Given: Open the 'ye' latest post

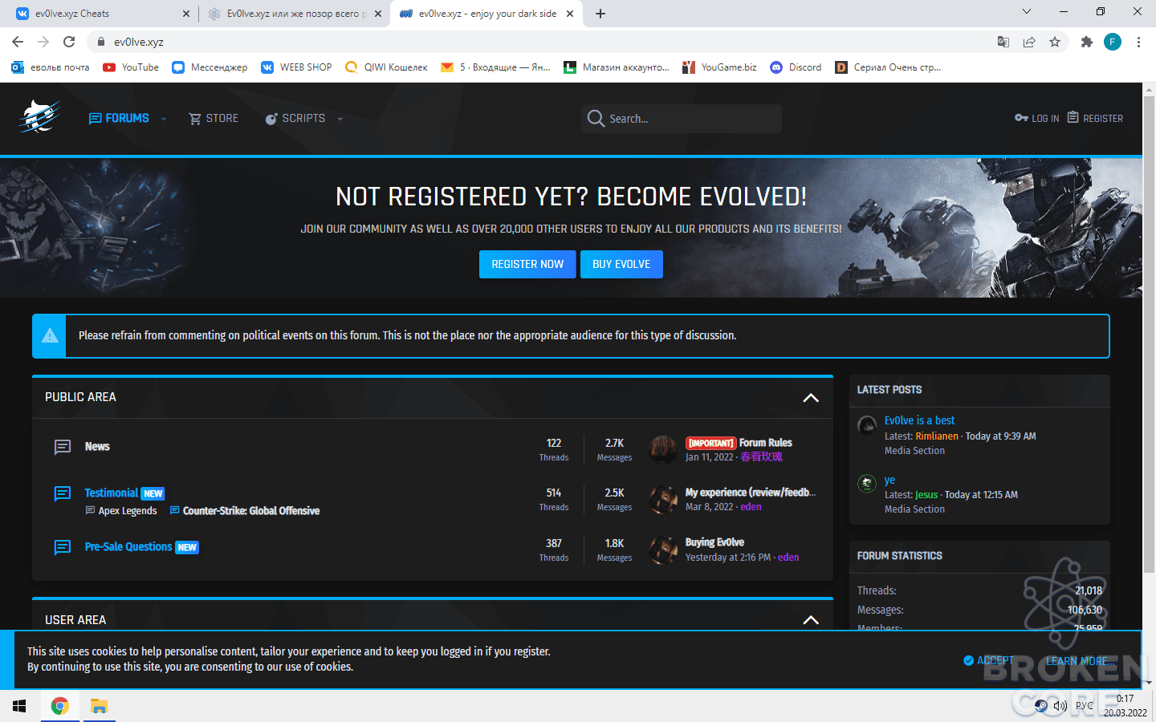Looking at the screenshot, I should 889,480.
